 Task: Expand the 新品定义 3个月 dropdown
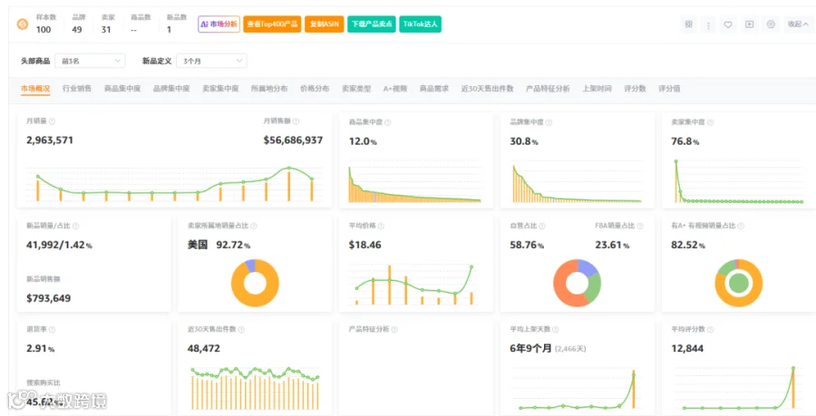click(x=212, y=61)
